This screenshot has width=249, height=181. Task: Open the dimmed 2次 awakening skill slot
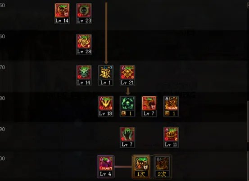(162, 164)
